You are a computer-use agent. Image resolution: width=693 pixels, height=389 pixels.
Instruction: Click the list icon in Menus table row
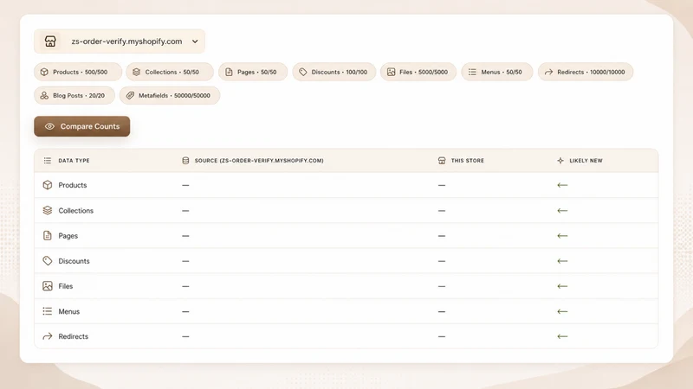pyautogui.click(x=48, y=311)
